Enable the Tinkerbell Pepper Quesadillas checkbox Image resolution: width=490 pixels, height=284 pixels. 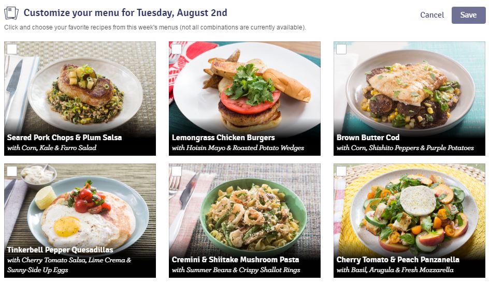click(x=12, y=171)
